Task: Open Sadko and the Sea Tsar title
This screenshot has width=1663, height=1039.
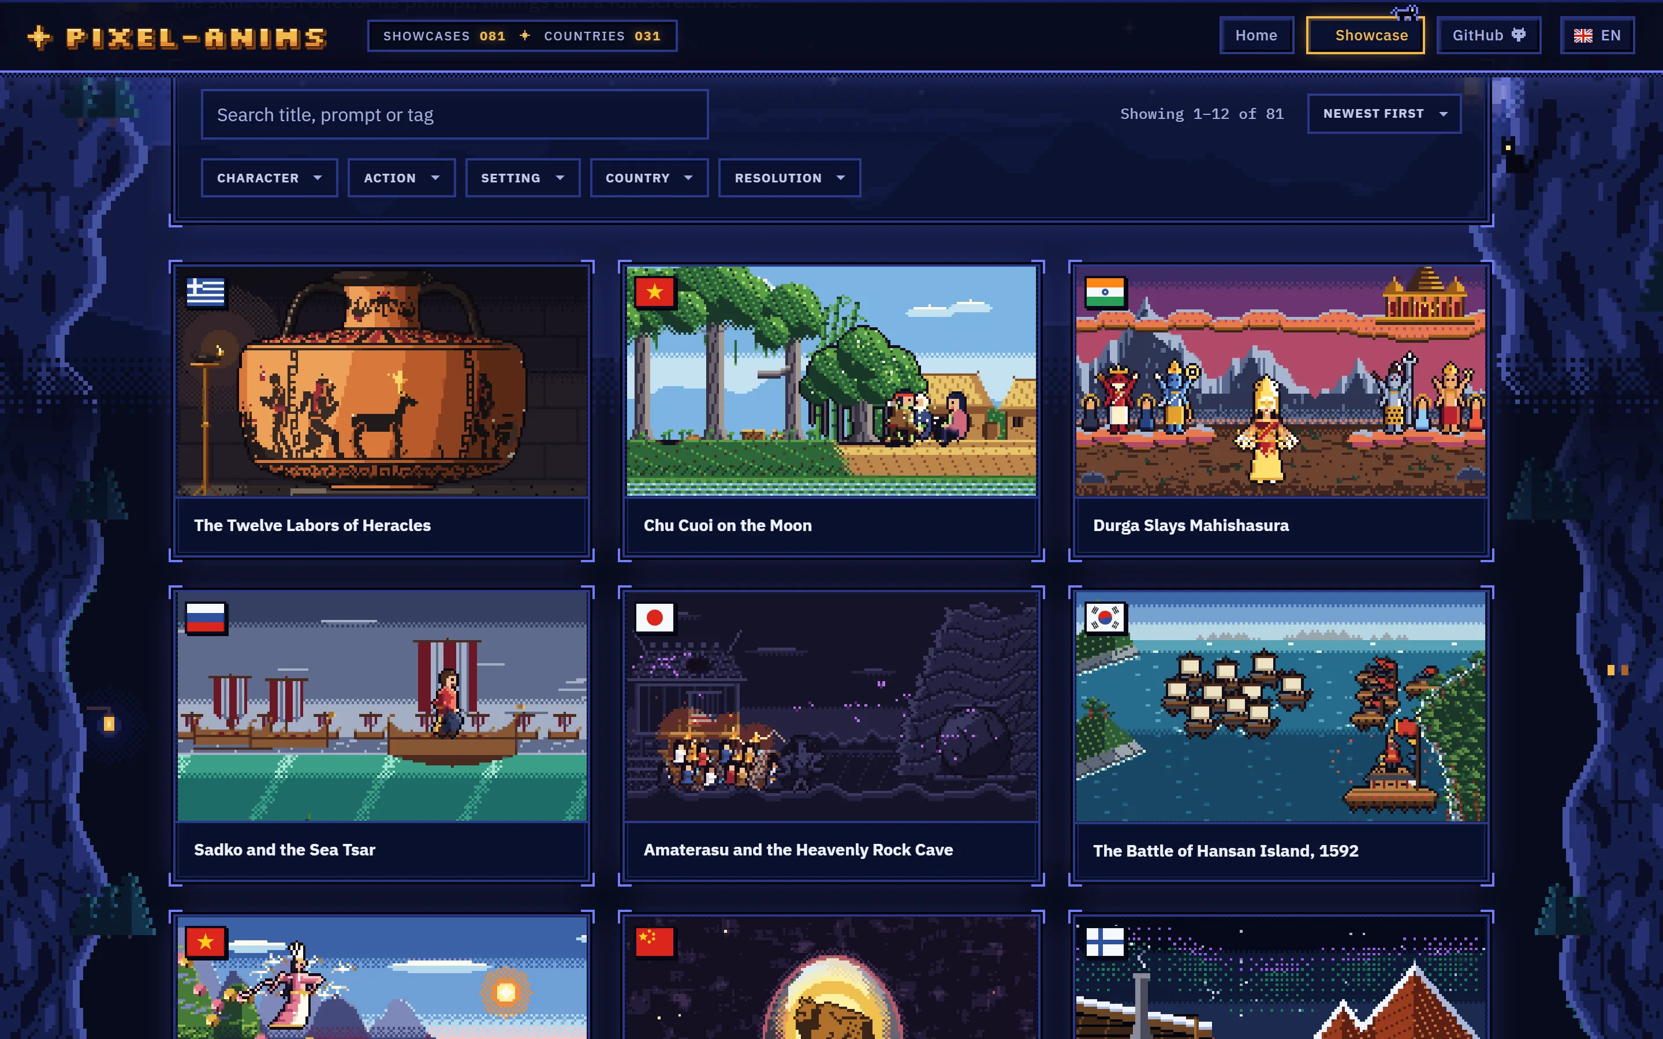Action: [285, 850]
